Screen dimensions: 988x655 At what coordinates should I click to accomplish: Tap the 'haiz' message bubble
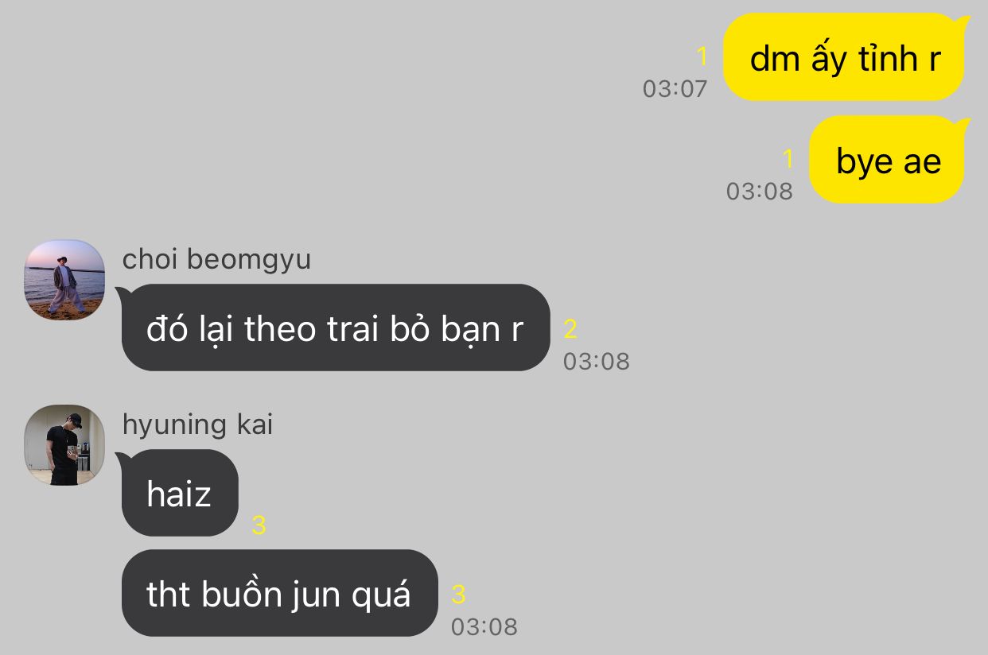pyautogui.click(x=178, y=493)
